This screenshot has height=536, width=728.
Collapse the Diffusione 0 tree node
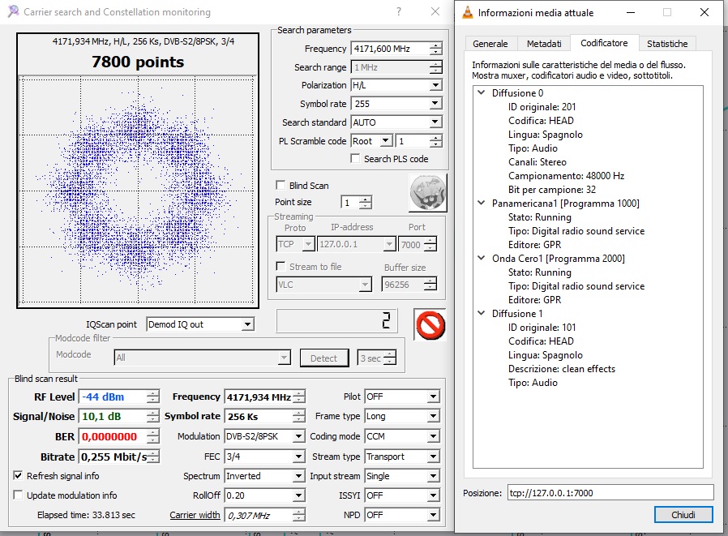point(482,92)
